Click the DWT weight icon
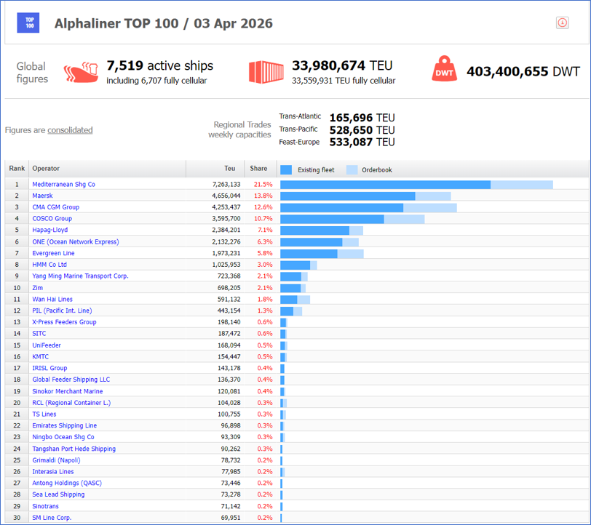The height and width of the screenshot is (525, 591). point(444,71)
